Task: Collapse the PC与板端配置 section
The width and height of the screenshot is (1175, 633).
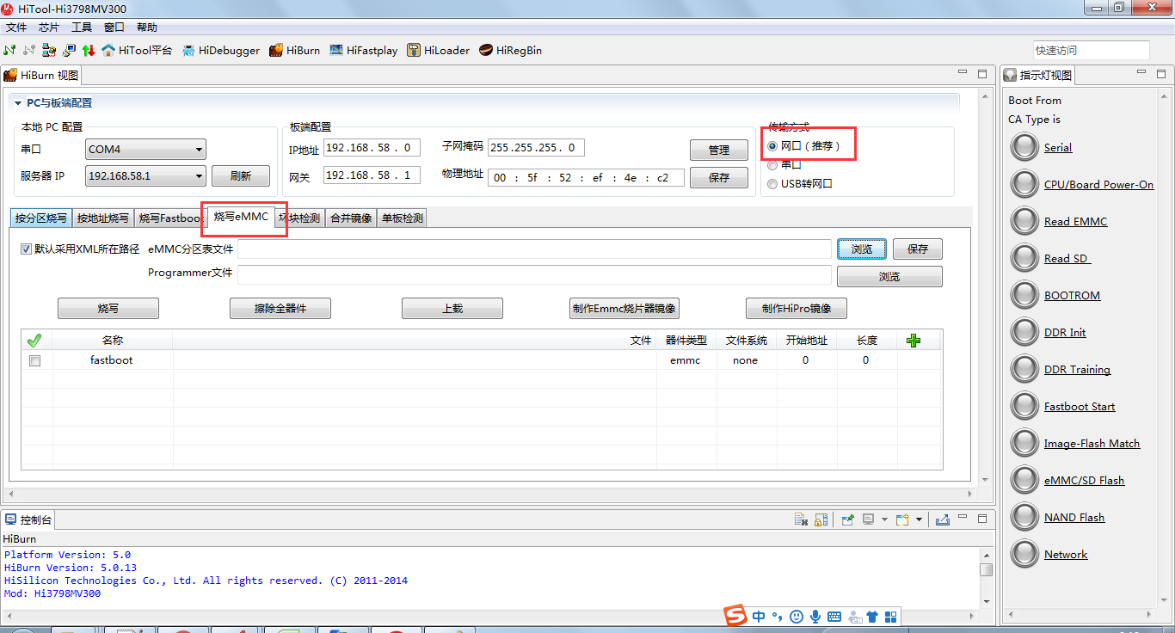Action: [x=18, y=103]
